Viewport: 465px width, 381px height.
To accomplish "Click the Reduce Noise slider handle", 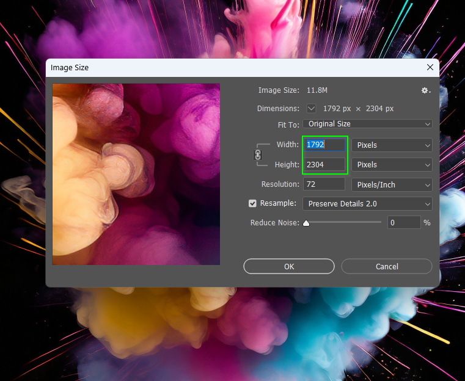I will click(x=306, y=223).
